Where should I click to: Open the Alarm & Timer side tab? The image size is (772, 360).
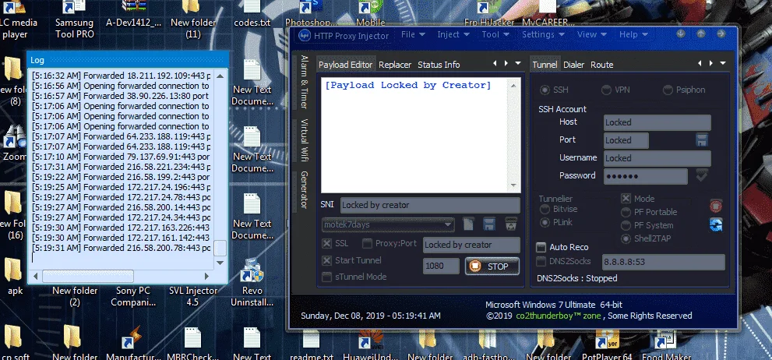click(305, 82)
